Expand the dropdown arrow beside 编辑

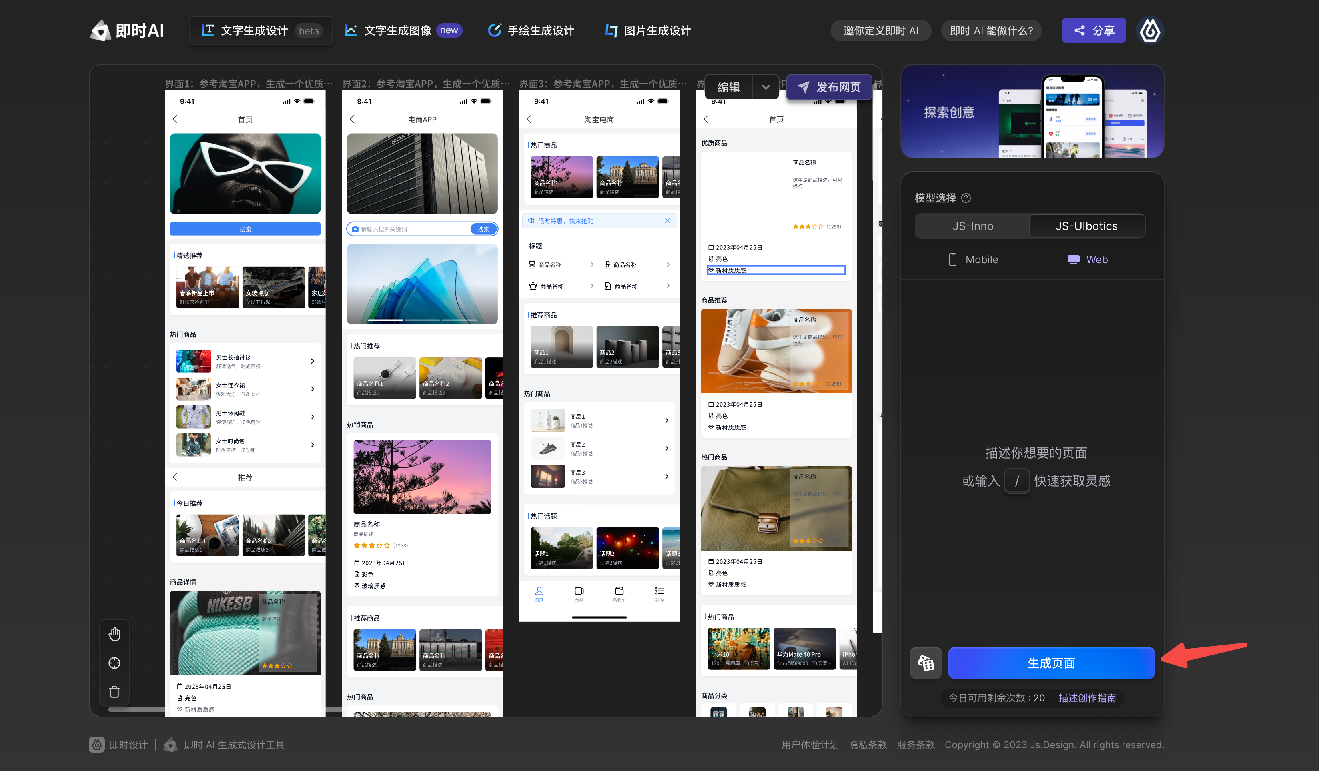coord(766,87)
